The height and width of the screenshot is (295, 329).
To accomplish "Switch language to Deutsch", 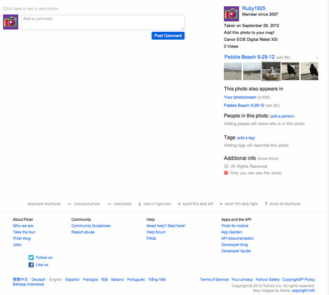I will point(39,280).
